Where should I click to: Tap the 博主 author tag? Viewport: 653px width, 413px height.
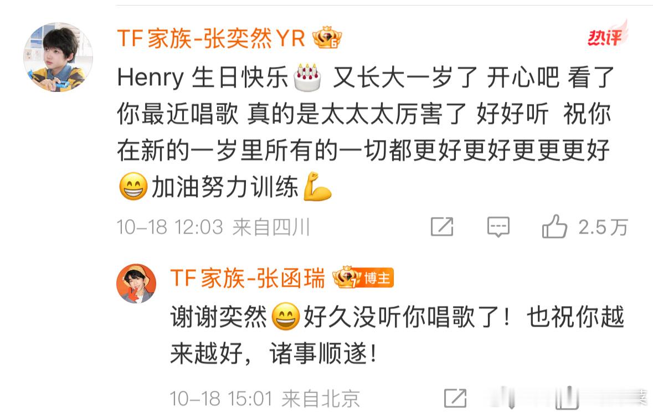pos(377,278)
